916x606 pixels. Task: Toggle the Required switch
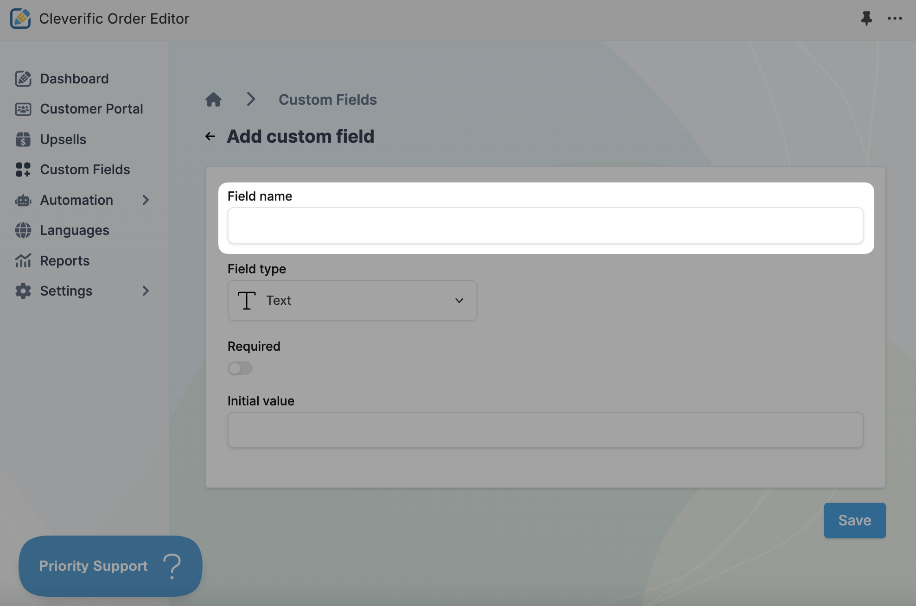240,368
